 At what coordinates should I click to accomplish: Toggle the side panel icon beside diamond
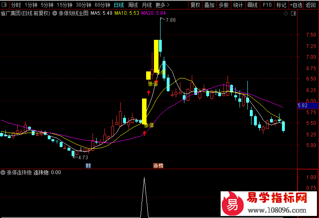[x=293, y=14]
